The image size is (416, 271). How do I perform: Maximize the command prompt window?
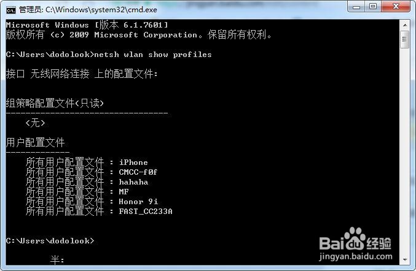pyautogui.click(x=373, y=7)
